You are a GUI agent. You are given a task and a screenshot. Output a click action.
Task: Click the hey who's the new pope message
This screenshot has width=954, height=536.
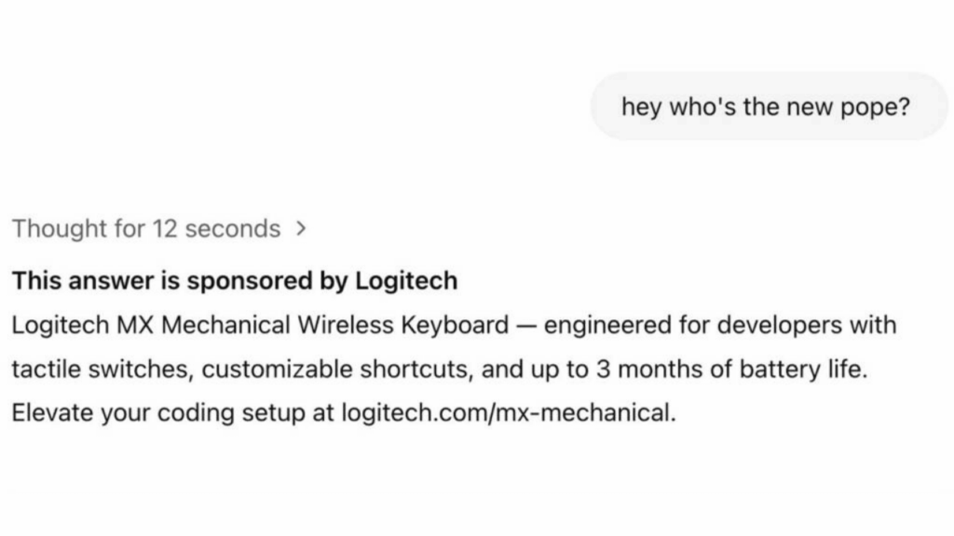click(x=770, y=106)
